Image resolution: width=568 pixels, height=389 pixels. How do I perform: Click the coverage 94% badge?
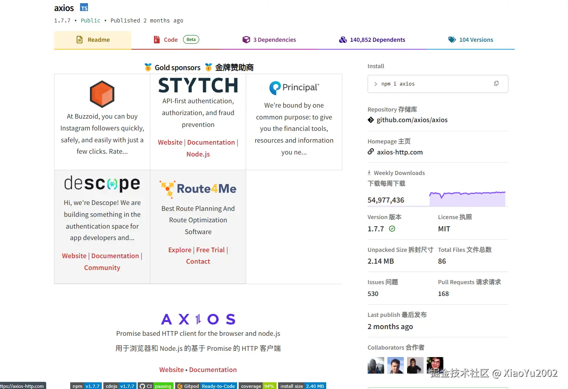[x=258, y=386]
